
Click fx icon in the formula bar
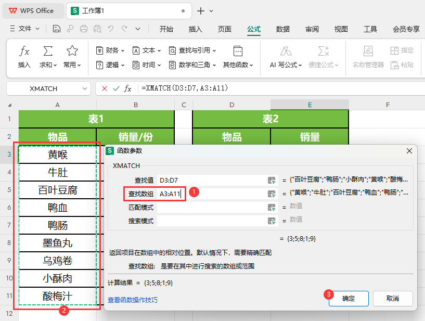(127, 88)
